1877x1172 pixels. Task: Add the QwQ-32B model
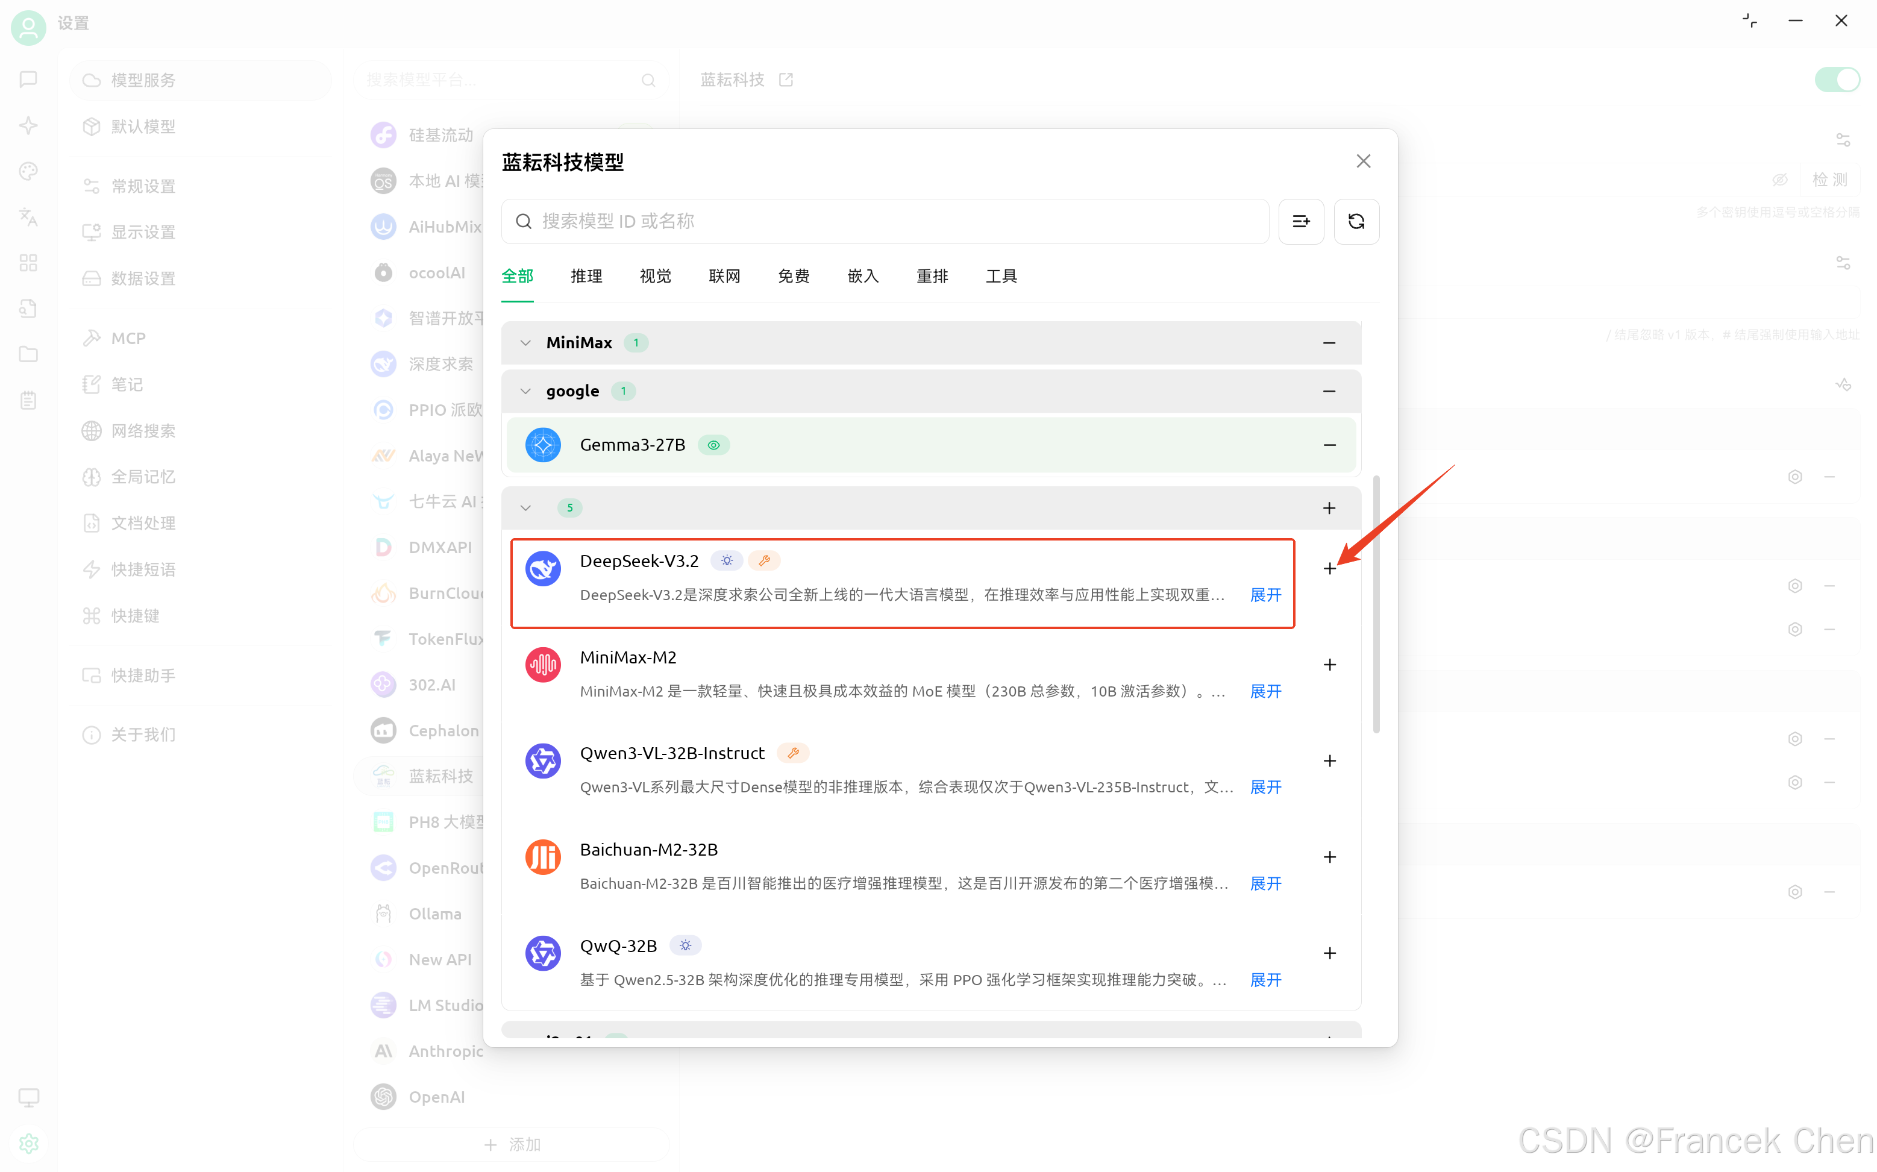pos(1329,953)
